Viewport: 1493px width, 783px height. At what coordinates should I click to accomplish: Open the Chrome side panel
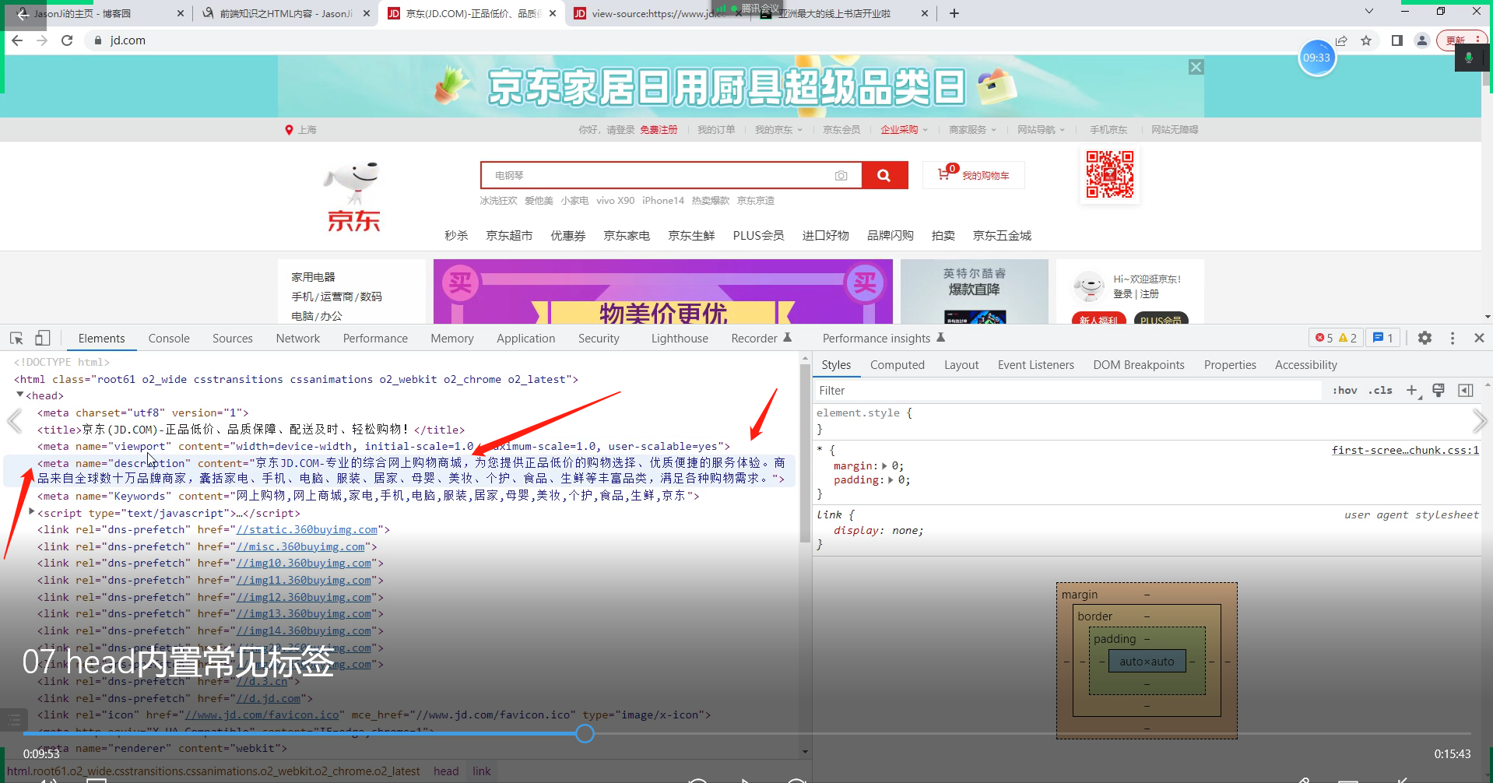click(x=1397, y=40)
